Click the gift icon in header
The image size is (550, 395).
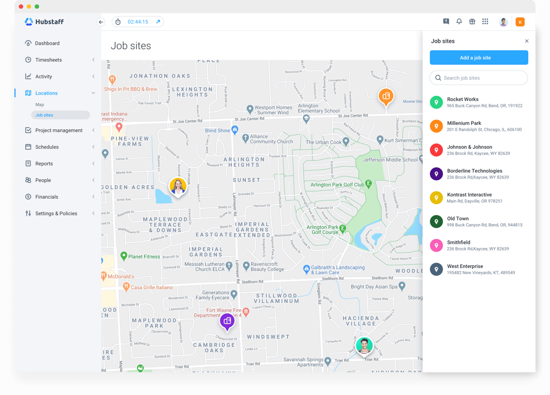472,22
